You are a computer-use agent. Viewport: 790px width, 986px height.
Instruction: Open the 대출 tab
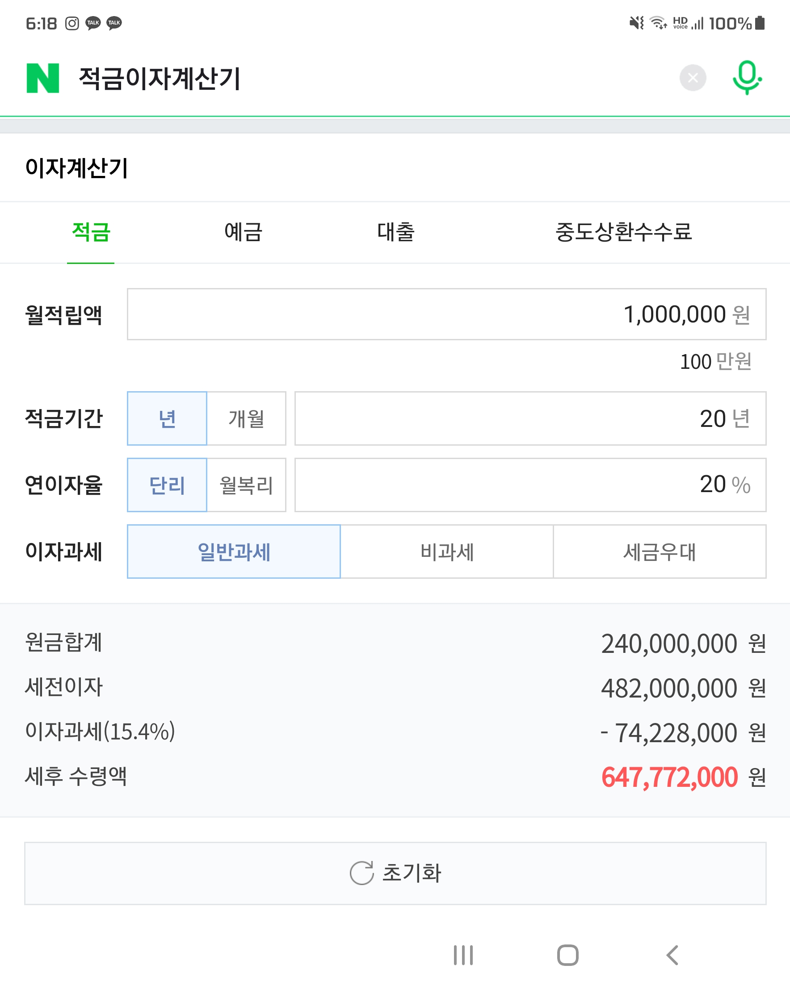[396, 232]
